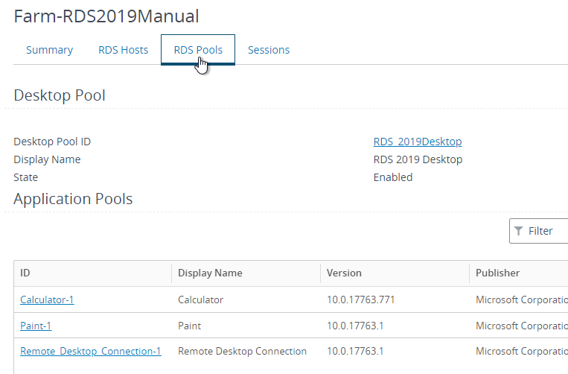568x374 pixels.
Task: Click the Enabled state value
Action: (x=392, y=177)
